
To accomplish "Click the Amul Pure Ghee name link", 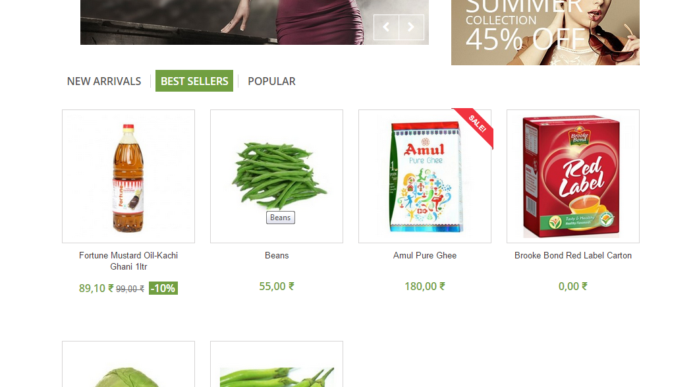I will [x=425, y=256].
